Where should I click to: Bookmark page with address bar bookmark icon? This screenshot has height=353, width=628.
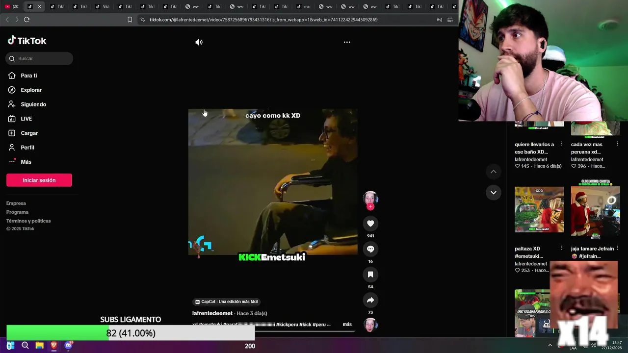coord(130,20)
